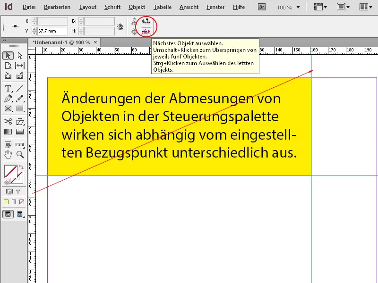Image resolution: width=378 pixels, height=283 pixels.
Task: Click the Y position input field
Action: coord(52,31)
